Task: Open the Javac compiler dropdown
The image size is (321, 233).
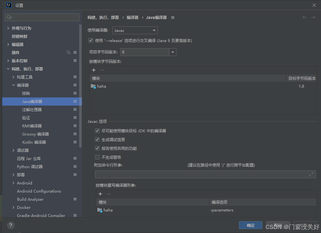Action: point(135,30)
